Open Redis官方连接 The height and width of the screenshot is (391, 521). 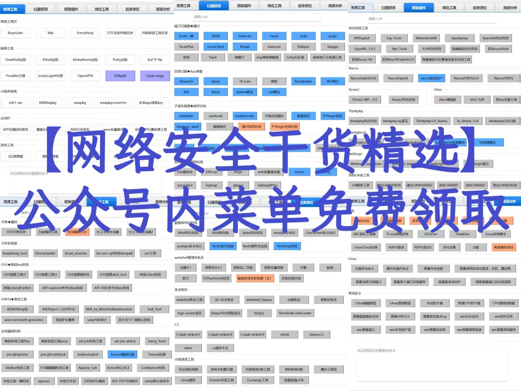click(x=223, y=246)
